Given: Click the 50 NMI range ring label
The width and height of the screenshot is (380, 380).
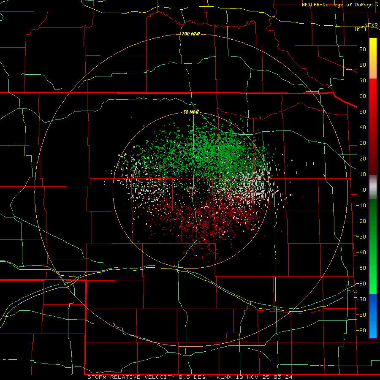Looking at the screenshot, I should pyautogui.click(x=191, y=112).
